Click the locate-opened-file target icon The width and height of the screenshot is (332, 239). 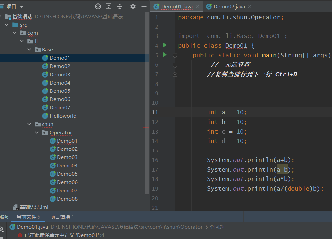(98, 6)
